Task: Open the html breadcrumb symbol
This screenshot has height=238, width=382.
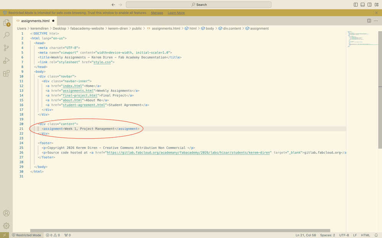Action: [x=191, y=29]
